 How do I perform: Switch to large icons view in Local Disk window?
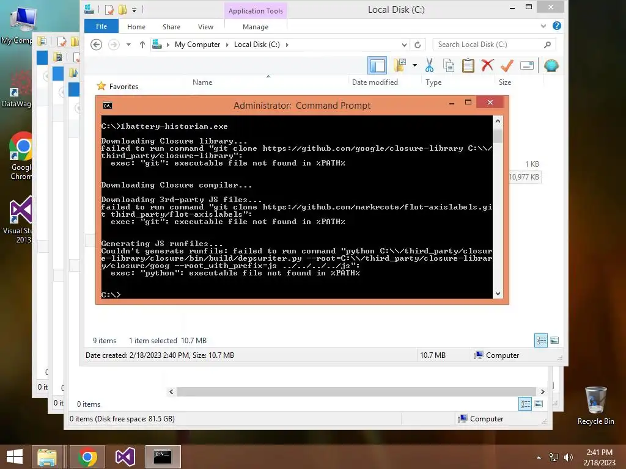tap(554, 341)
